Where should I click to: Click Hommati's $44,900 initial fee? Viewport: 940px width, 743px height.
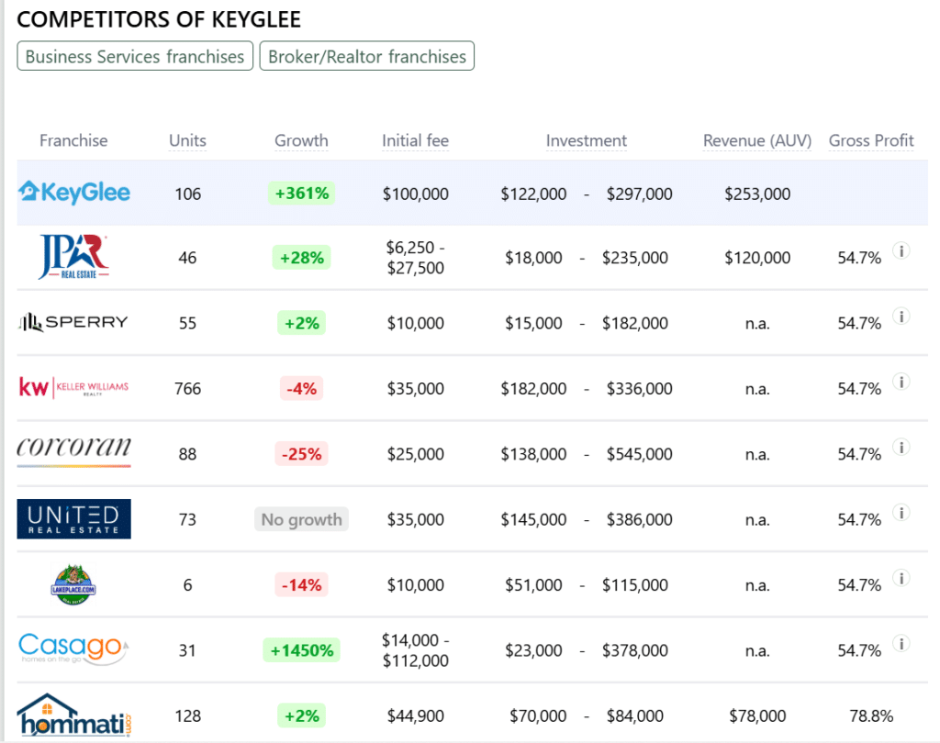click(416, 715)
